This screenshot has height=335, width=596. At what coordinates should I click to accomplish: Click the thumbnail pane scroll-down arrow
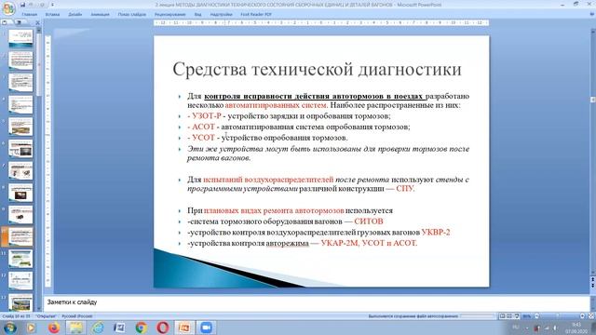point(39,308)
